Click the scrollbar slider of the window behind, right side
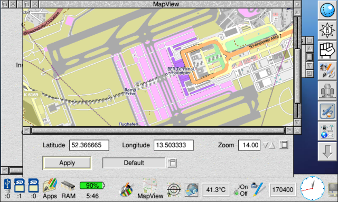 tap(309, 57)
